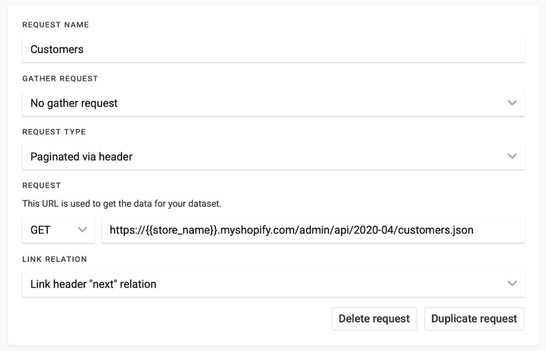Viewport: 546px width, 351px height.
Task: Click the REQUEST TYPE label
Action: tap(54, 132)
